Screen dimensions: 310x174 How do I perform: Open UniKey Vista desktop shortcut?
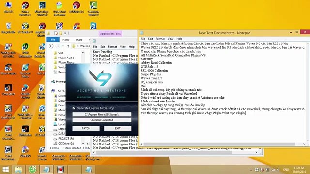(8, 50)
